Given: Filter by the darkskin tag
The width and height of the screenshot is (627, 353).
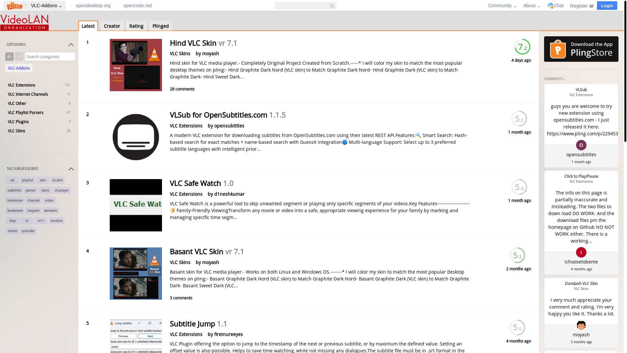Looking at the screenshot, I should (x=51, y=210).
